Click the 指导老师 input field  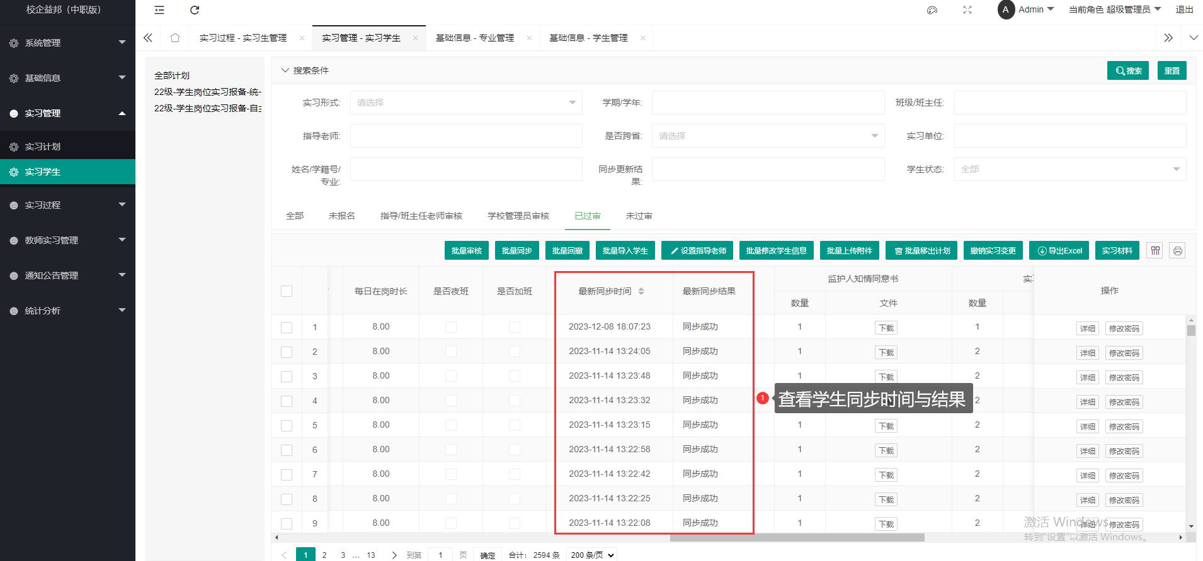click(x=466, y=136)
